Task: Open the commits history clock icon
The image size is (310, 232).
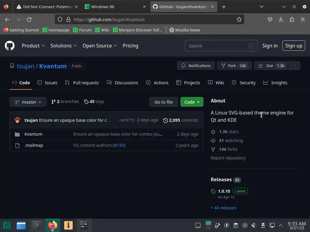Action: click(166, 120)
